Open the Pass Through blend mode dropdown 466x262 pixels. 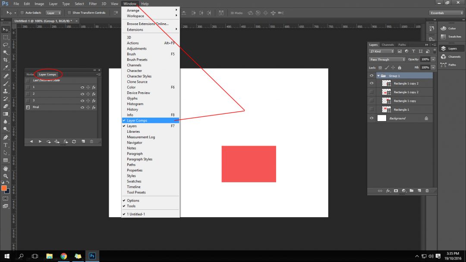coord(387,59)
